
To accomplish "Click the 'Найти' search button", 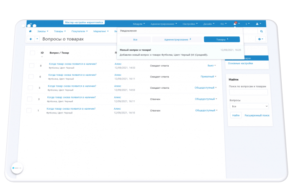I will 236,115.
